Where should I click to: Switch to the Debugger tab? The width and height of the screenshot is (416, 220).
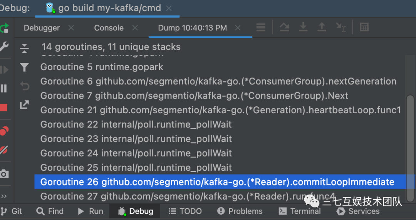pyautogui.click(x=42, y=28)
